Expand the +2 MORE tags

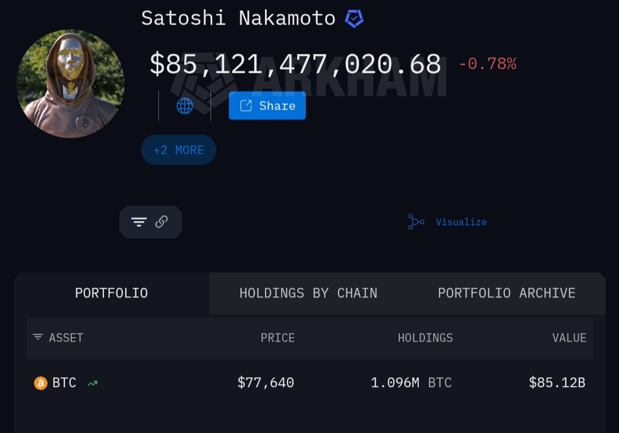click(x=178, y=150)
